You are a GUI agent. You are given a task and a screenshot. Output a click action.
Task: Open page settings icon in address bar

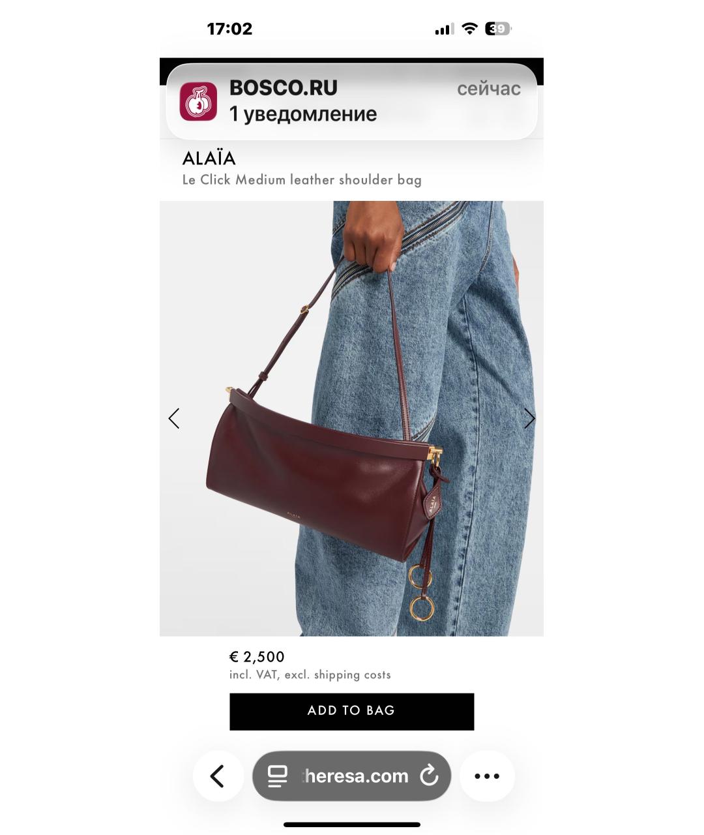[278, 776]
